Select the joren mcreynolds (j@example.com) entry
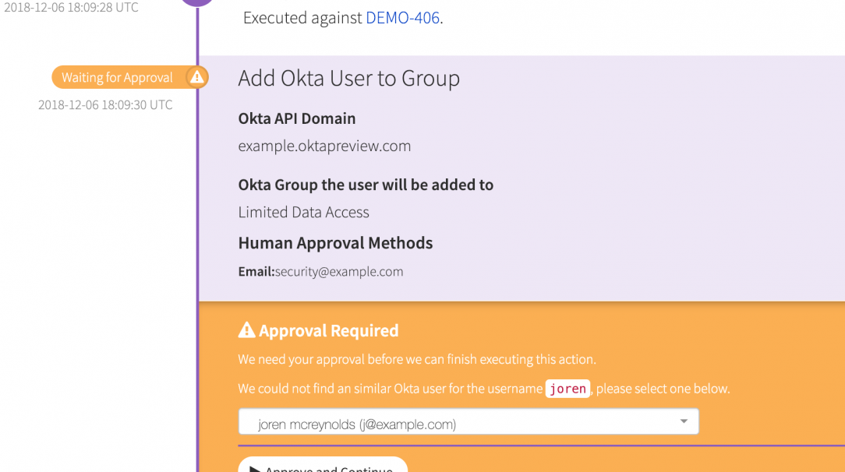 [356, 424]
